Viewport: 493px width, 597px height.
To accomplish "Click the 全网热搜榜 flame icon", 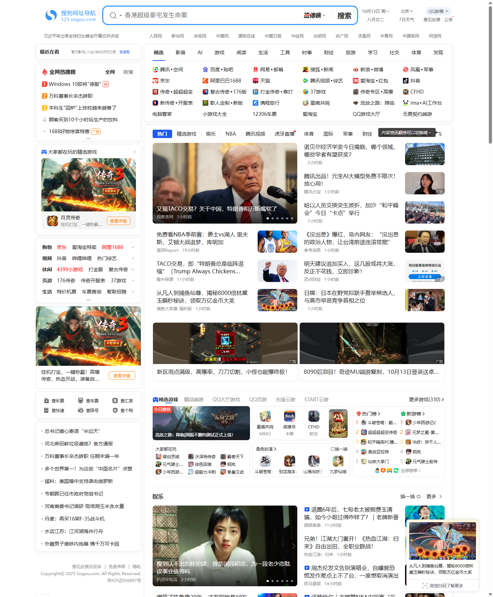I will point(45,72).
